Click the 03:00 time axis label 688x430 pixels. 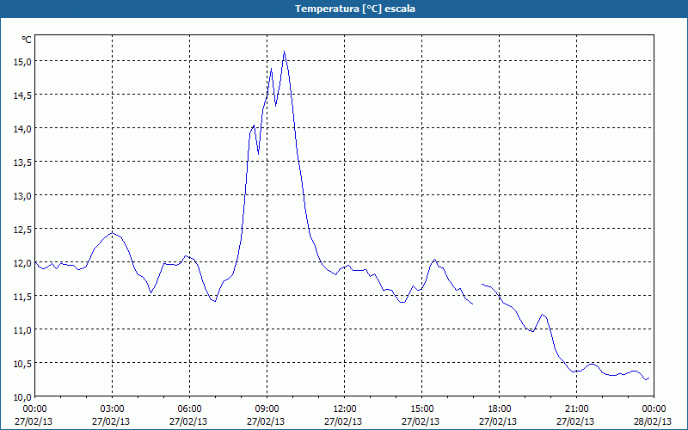pos(113,409)
